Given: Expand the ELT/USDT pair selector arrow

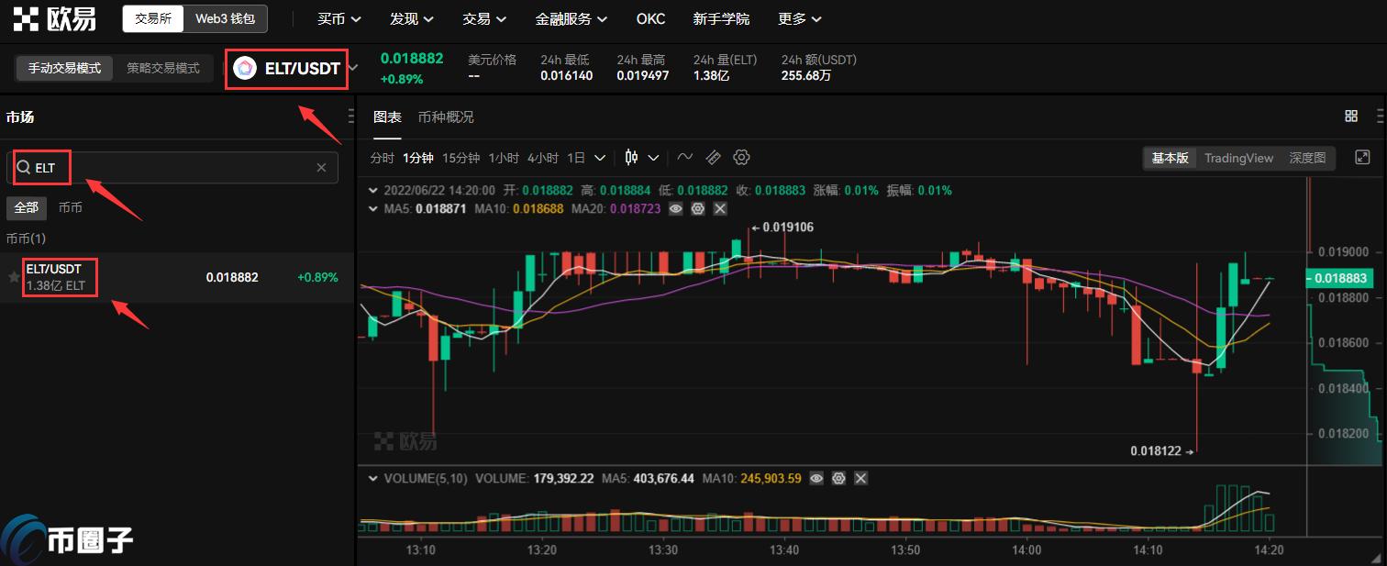Looking at the screenshot, I should click(x=354, y=68).
